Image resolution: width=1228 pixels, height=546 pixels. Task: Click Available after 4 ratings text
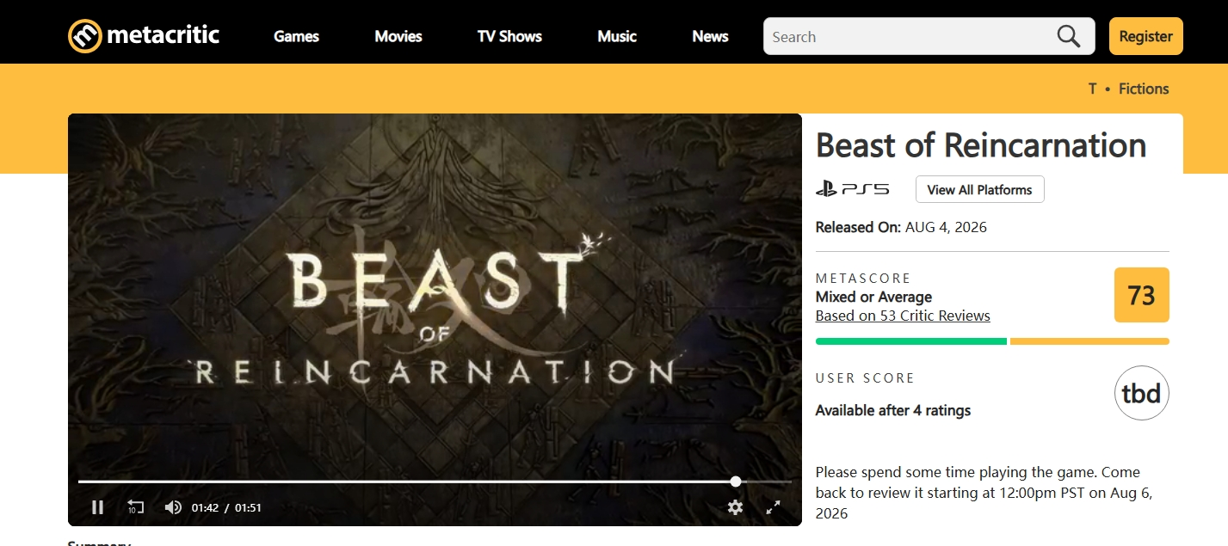tap(893, 410)
